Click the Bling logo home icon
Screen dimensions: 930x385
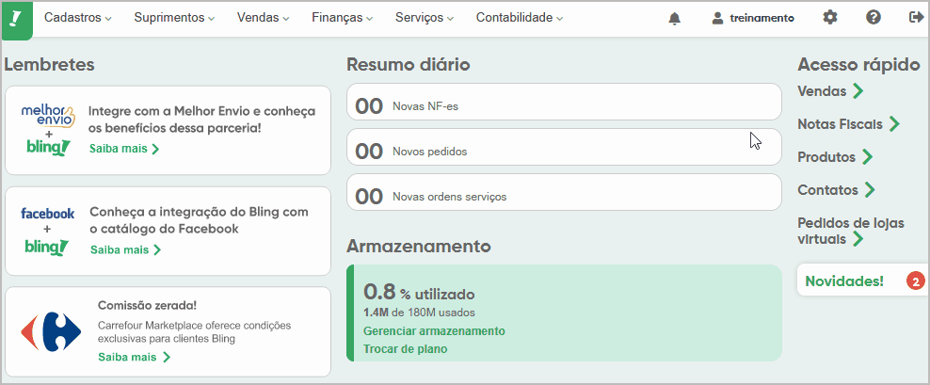point(17,20)
